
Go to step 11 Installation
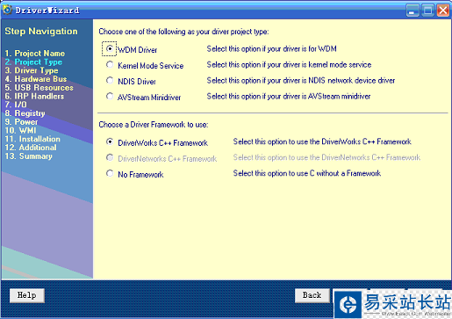pos(32,139)
